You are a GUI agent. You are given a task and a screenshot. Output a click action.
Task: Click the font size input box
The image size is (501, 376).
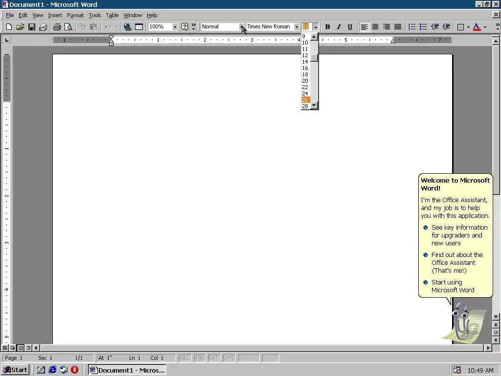coord(306,27)
